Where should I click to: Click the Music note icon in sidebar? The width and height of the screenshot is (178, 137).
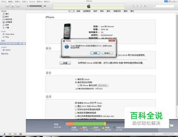(x=4, y=14)
